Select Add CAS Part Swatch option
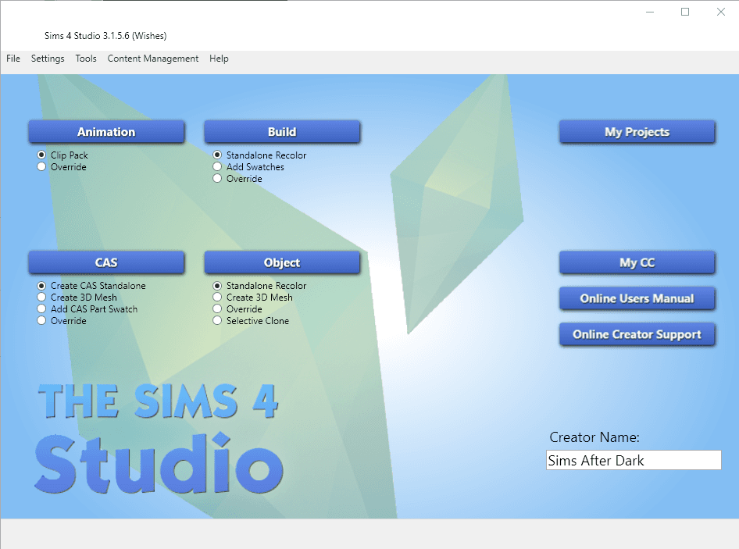The image size is (739, 549). coord(41,308)
